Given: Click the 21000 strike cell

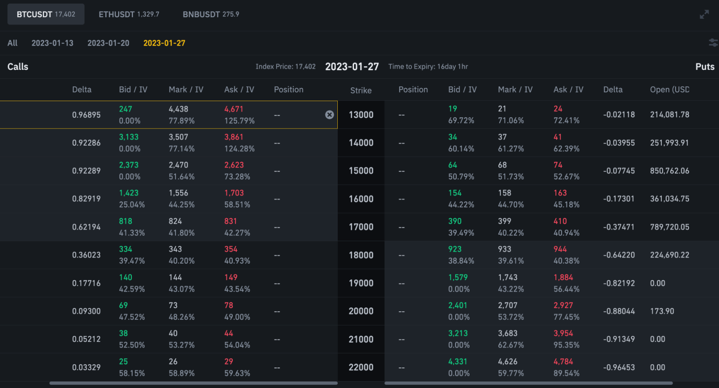Looking at the screenshot, I should click(x=361, y=339).
